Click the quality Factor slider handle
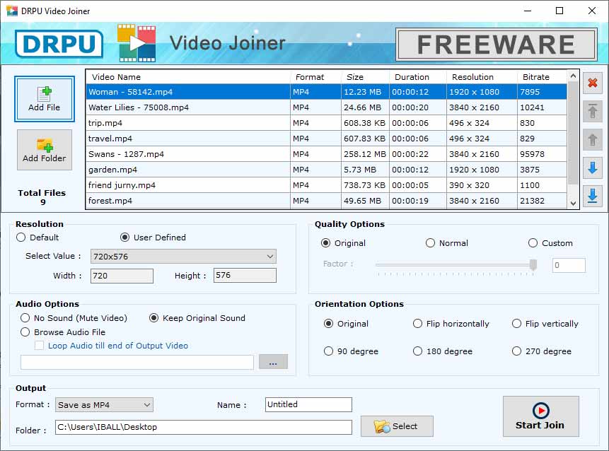Screen dimensions: 609x451 [533, 264]
